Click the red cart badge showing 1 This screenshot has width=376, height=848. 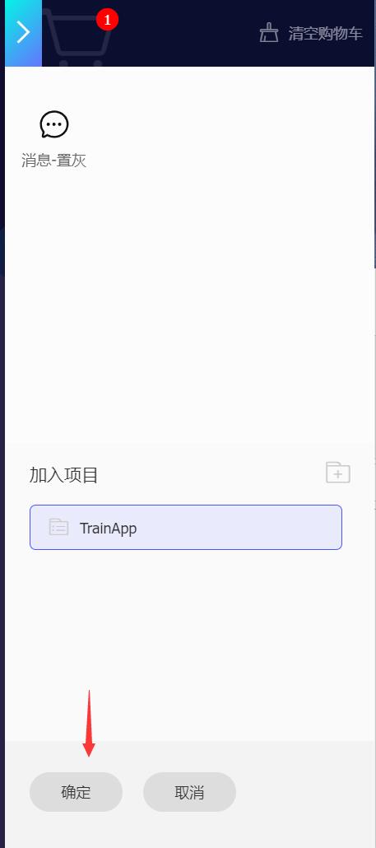107,21
